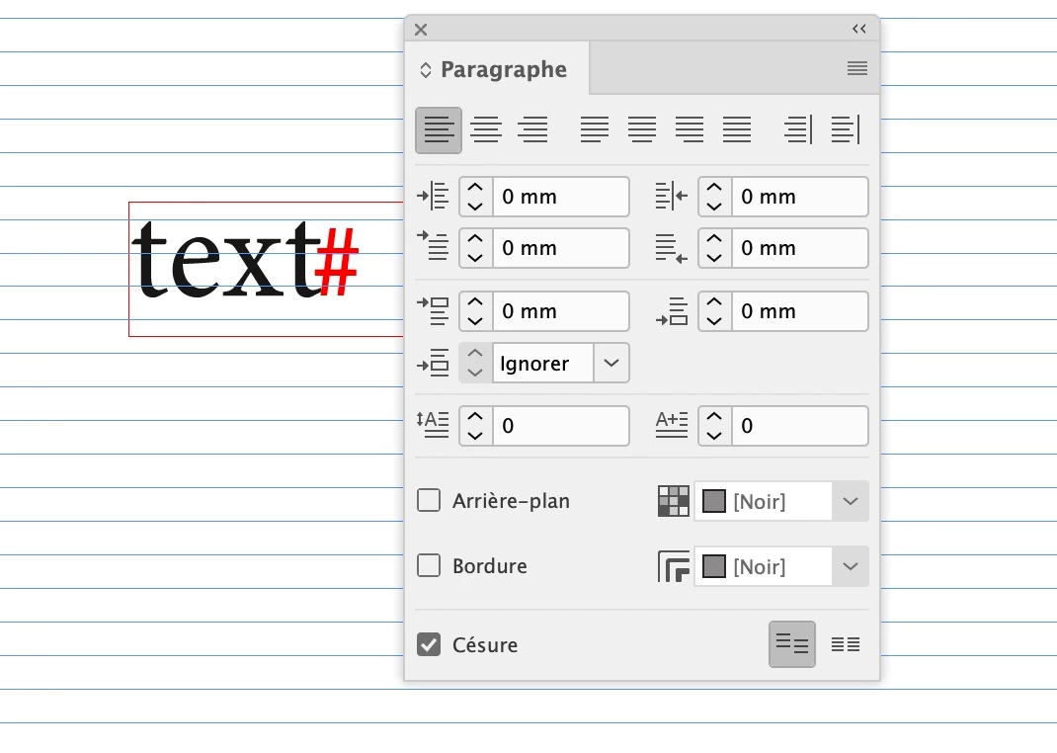Uncheck the Césure hyphenation checkbox
Screen dimensions: 1057x753
[x=429, y=644]
